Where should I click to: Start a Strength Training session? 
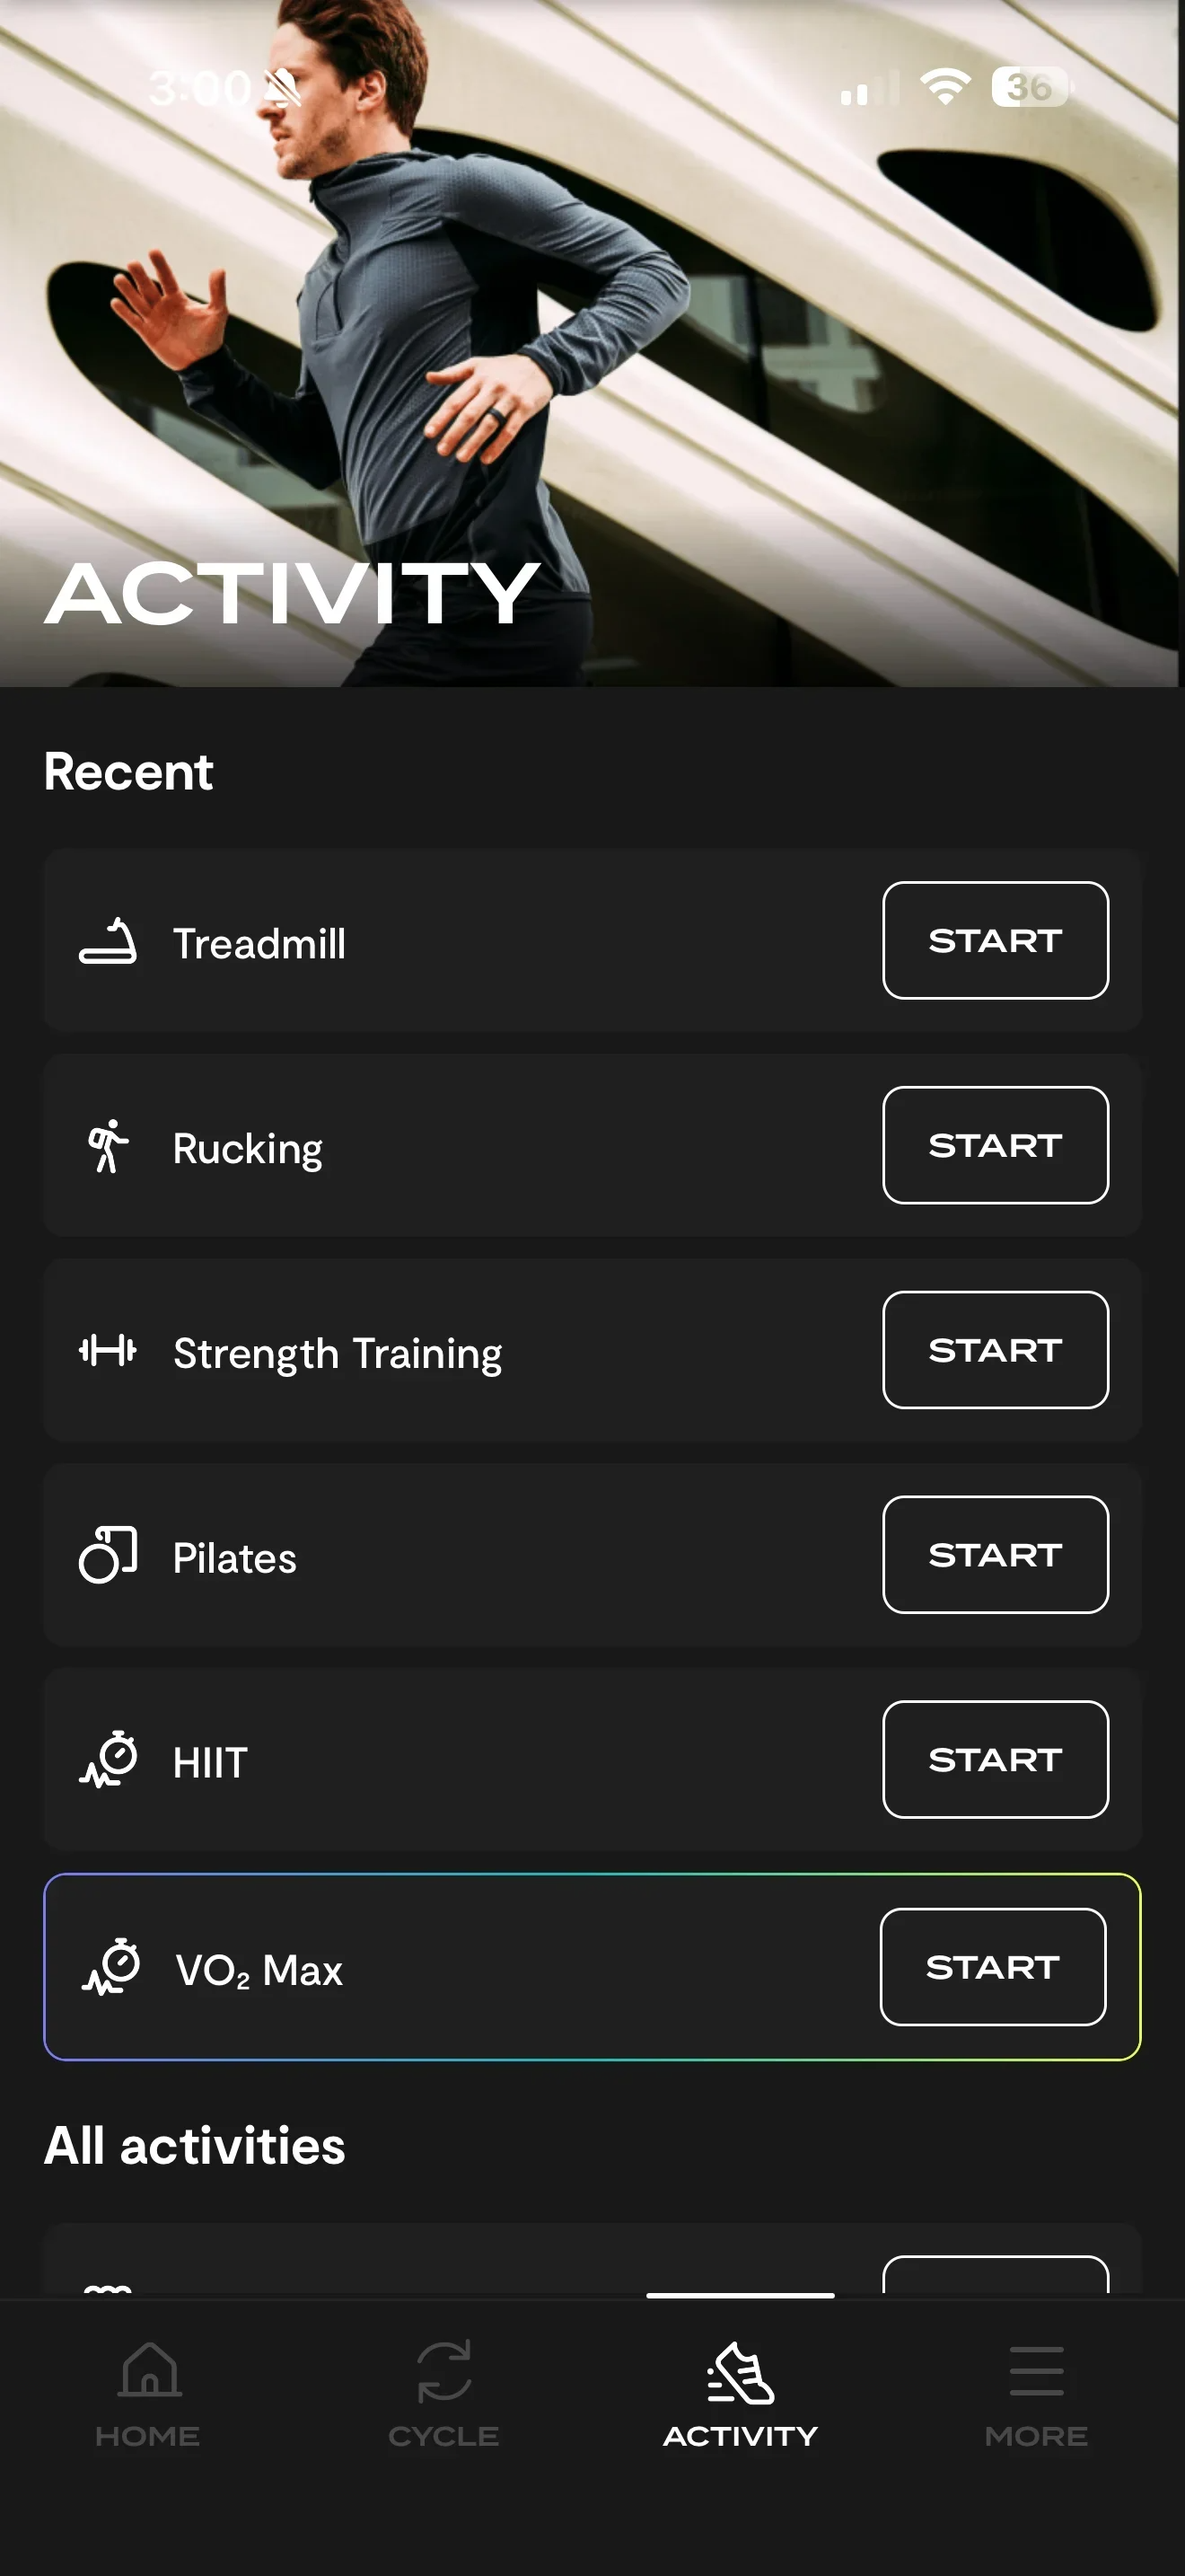pyautogui.click(x=996, y=1351)
